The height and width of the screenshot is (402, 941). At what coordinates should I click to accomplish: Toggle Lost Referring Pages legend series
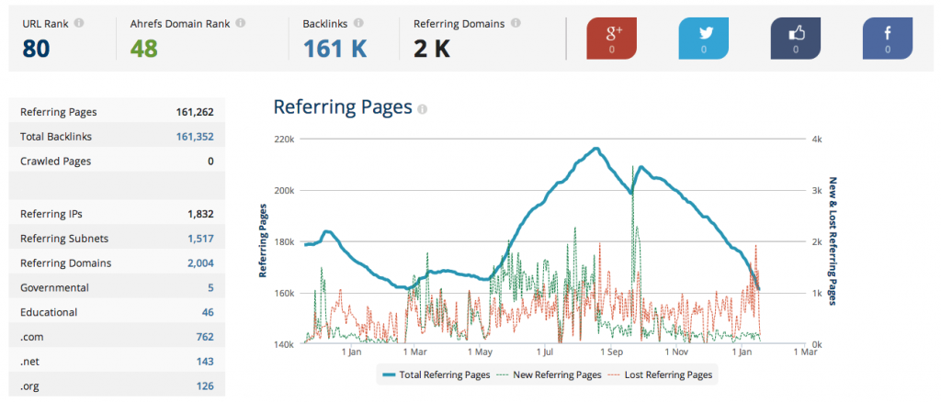[660, 375]
